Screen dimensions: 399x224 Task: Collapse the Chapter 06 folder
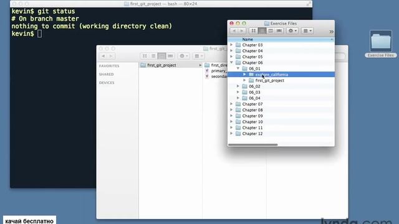(231, 62)
